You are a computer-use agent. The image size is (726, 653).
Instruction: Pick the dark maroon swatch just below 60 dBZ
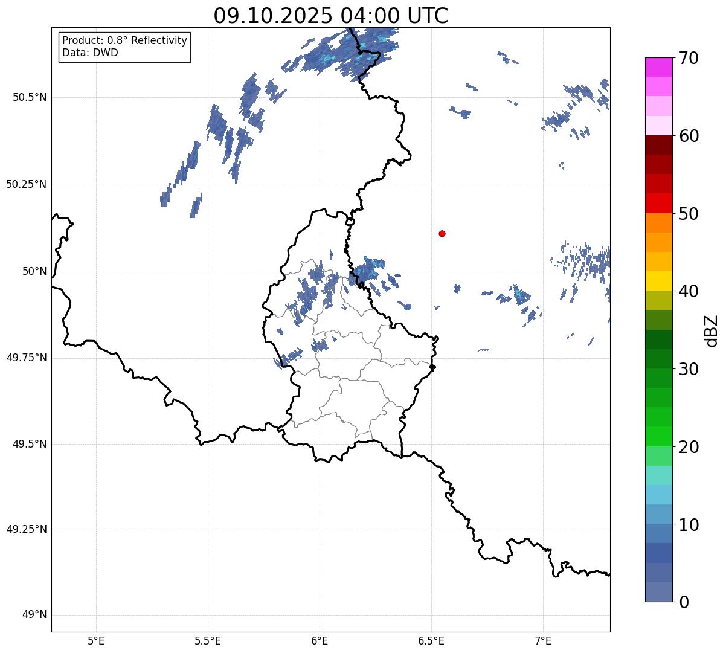pos(659,145)
